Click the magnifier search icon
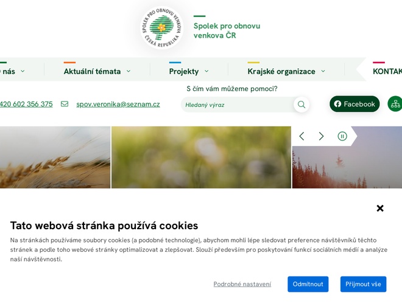The width and height of the screenshot is (402, 304). click(x=301, y=105)
